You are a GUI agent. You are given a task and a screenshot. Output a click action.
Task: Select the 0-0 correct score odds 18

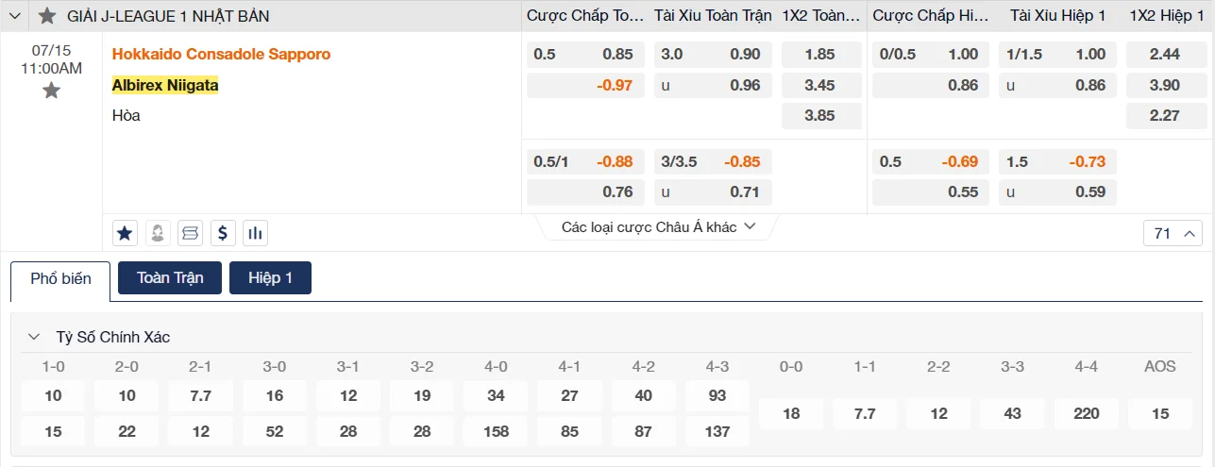(x=791, y=413)
